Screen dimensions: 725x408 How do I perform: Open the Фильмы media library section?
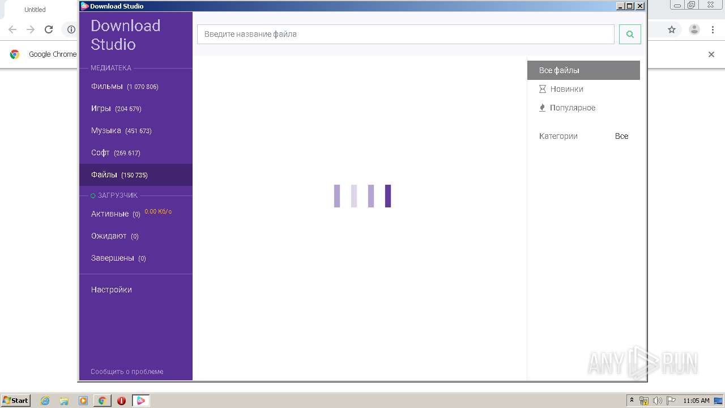click(x=136, y=87)
